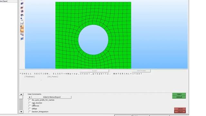Click the blue mesh square icon
This screenshot has height=116, width=206.
[x=22, y=39]
